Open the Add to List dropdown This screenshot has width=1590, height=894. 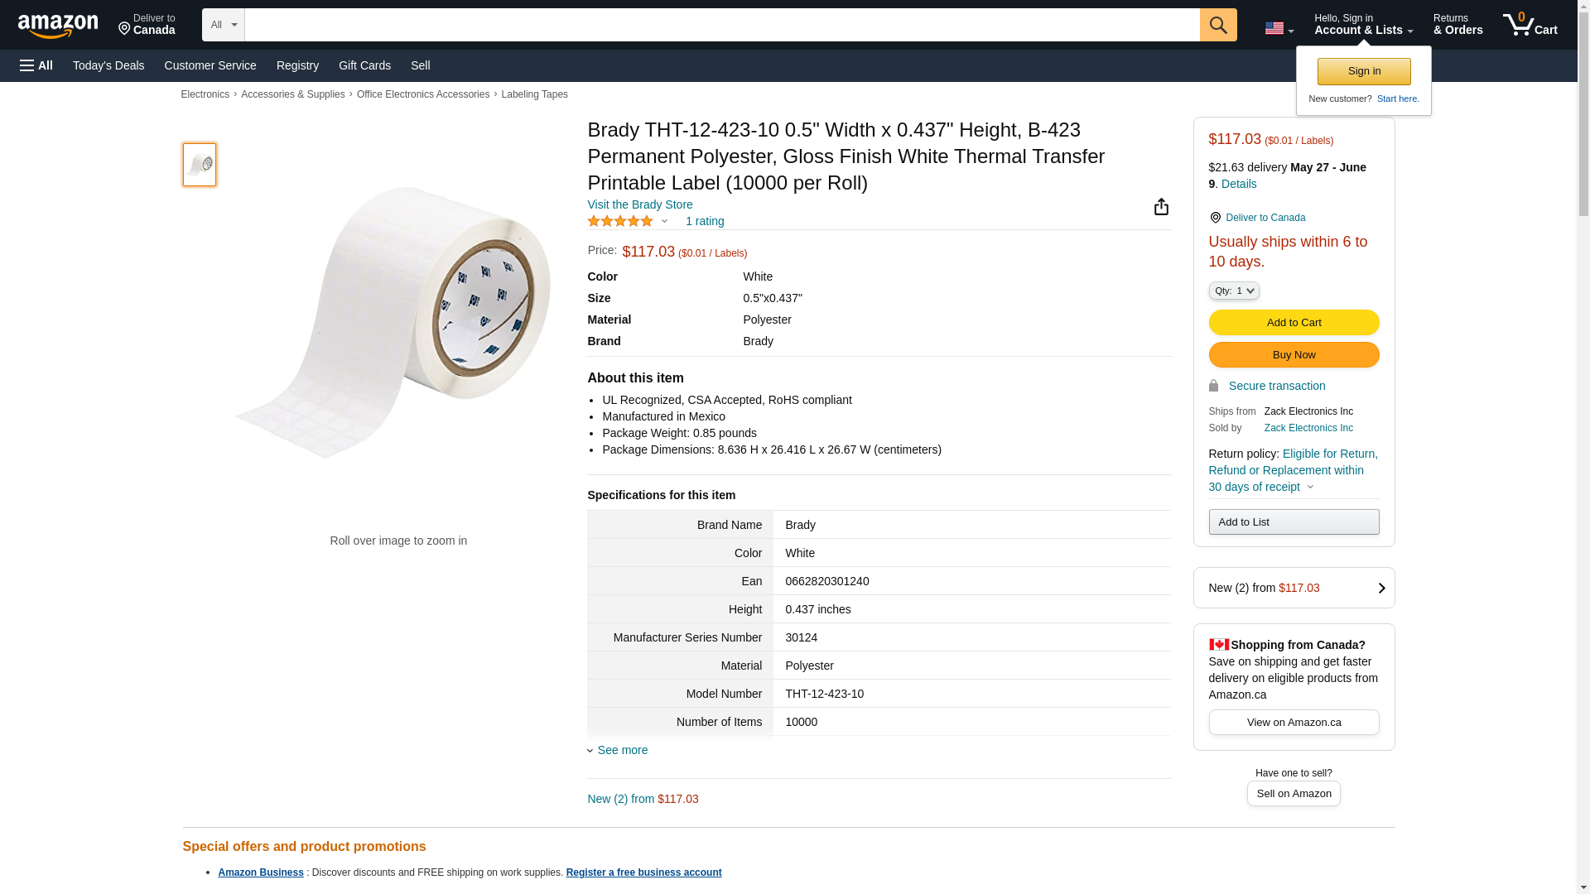pos(1293,521)
